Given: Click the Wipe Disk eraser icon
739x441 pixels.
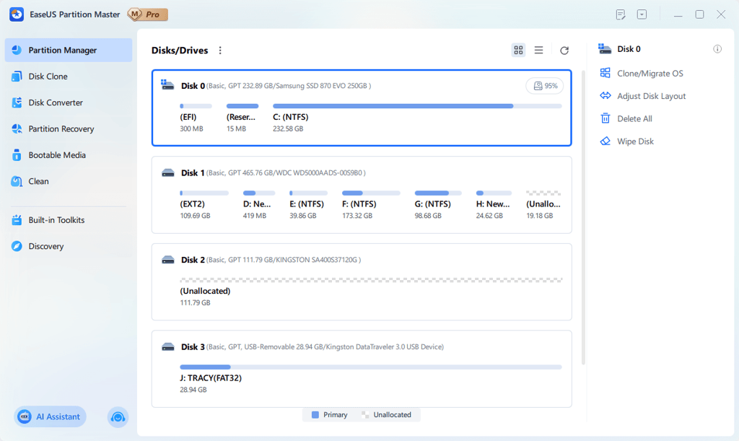Looking at the screenshot, I should (605, 141).
